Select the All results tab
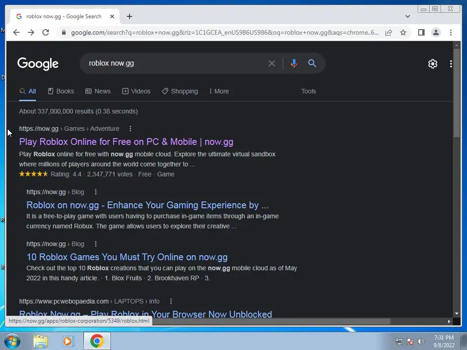 pyautogui.click(x=28, y=91)
